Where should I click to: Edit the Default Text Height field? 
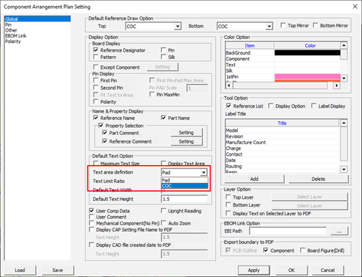tap(184, 199)
